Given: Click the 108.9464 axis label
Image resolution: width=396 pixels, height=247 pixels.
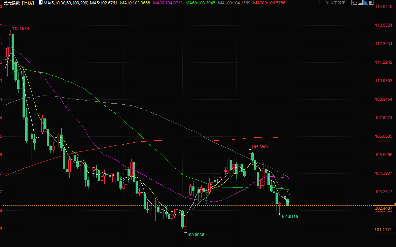Looking at the screenshot, I should tap(384, 99).
